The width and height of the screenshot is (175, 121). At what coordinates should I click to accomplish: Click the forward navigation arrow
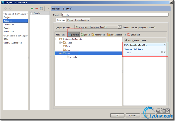tap(10, 8)
